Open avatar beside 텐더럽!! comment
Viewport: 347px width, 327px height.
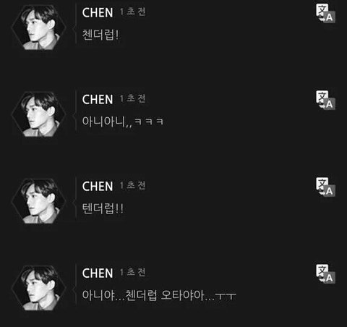38,201
